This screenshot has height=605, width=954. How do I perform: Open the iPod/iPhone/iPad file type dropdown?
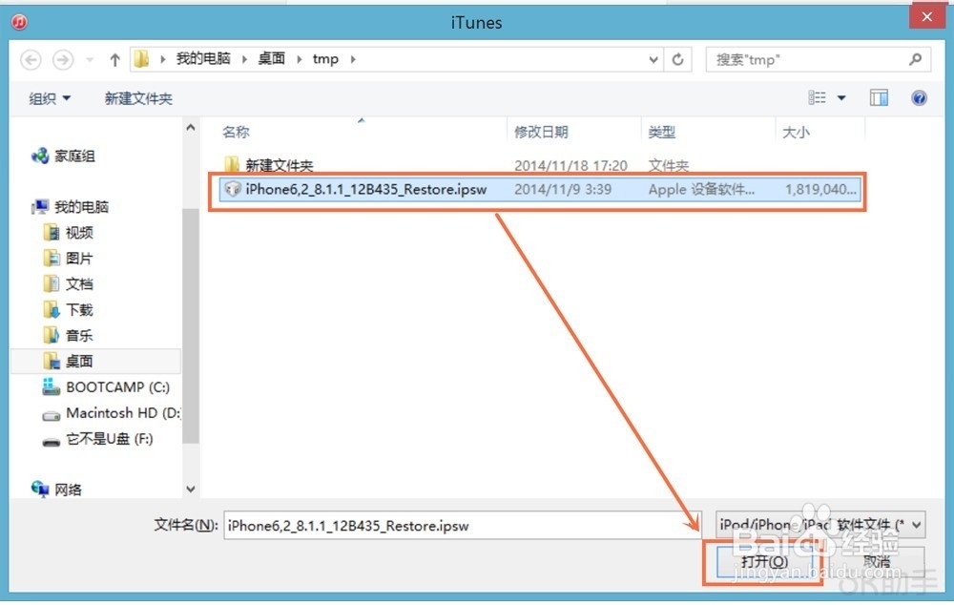coord(820,524)
